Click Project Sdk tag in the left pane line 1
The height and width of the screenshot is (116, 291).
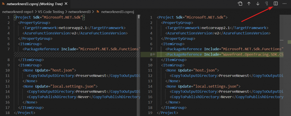pyautogui.click(x=49, y=17)
